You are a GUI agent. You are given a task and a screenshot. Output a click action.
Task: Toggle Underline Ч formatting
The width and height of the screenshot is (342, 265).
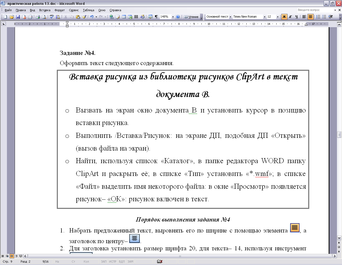tap(297, 17)
